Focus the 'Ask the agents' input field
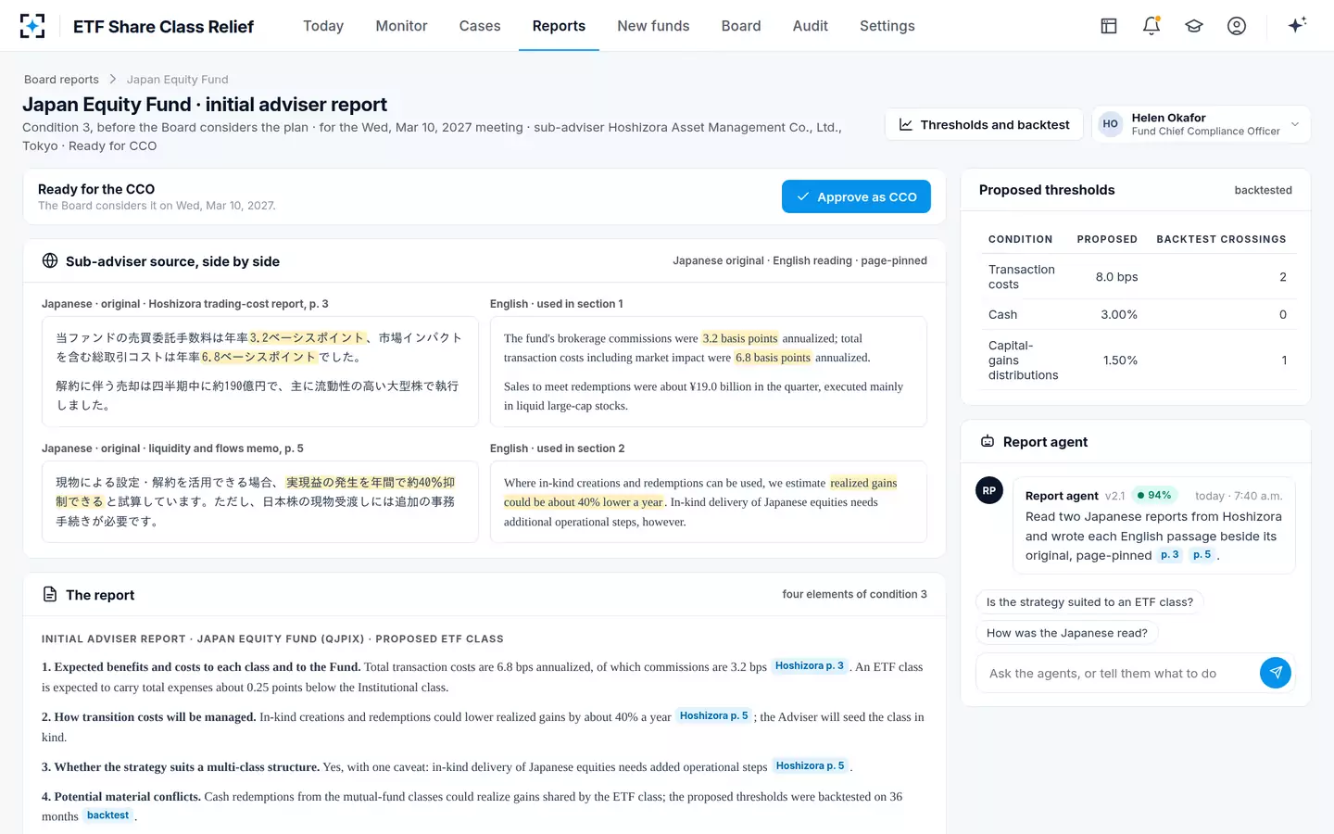 click(x=1119, y=674)
